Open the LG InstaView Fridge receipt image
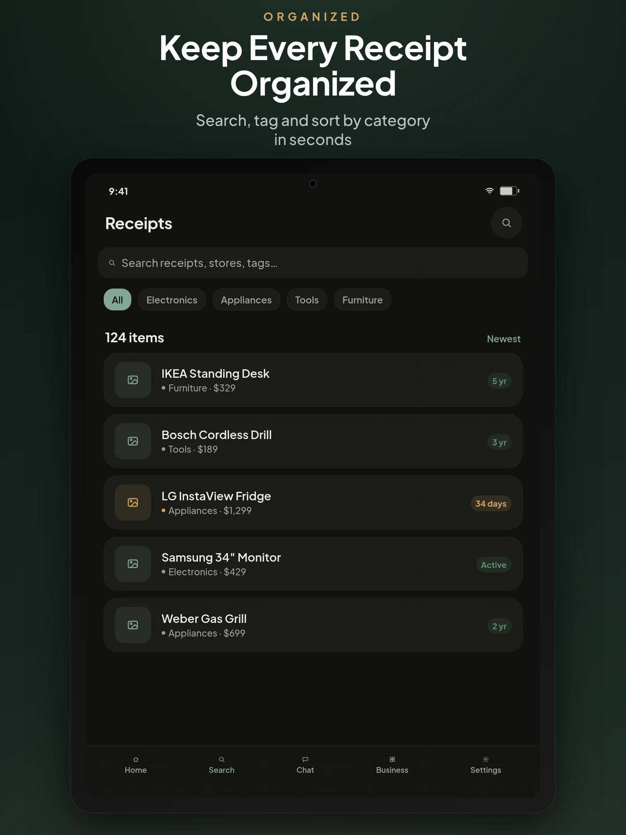Viewport: 626px width, 835px height. click(x=133, y=502)
